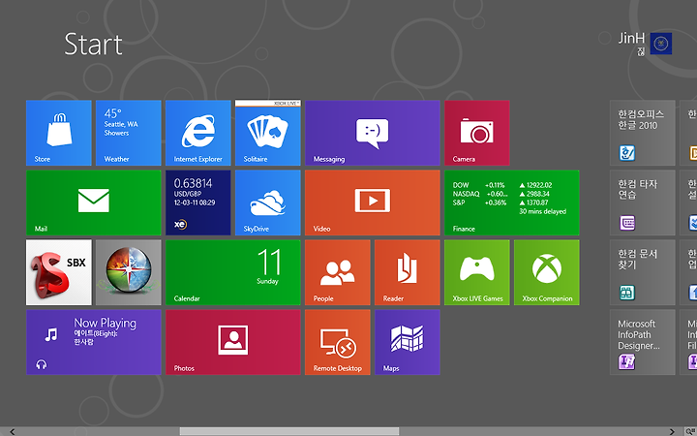Open the Maps tile
The image size is (697, 436).
point(408,343)
